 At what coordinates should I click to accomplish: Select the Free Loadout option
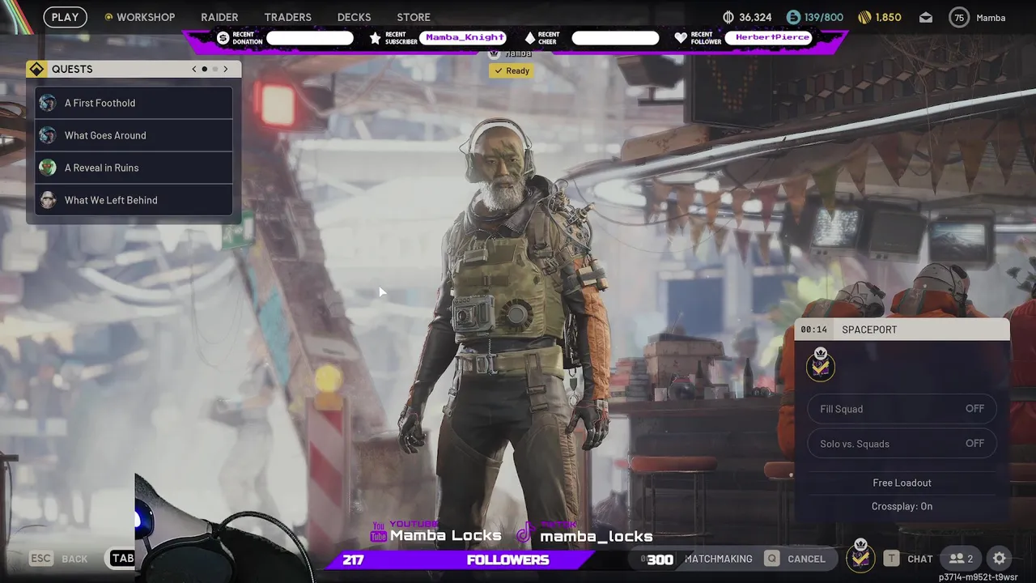(902, 483)
